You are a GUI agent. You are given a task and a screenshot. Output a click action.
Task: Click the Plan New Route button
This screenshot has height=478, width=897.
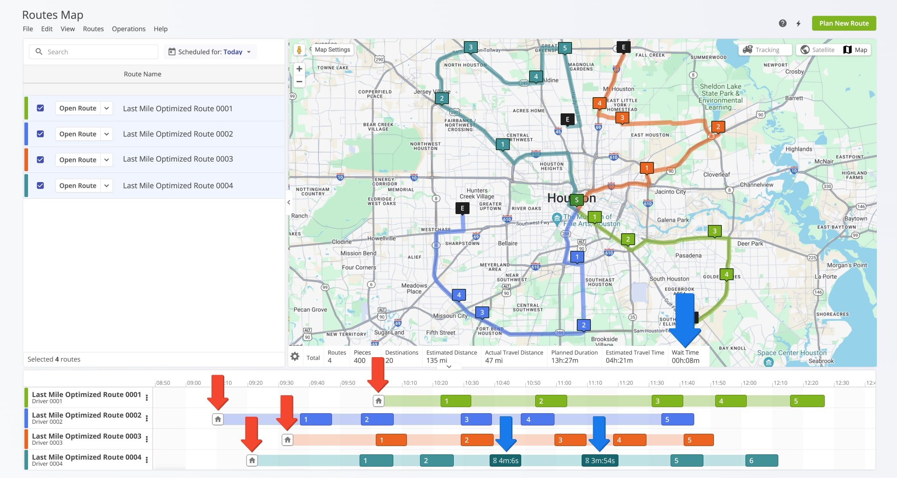[x=844, y=22]
